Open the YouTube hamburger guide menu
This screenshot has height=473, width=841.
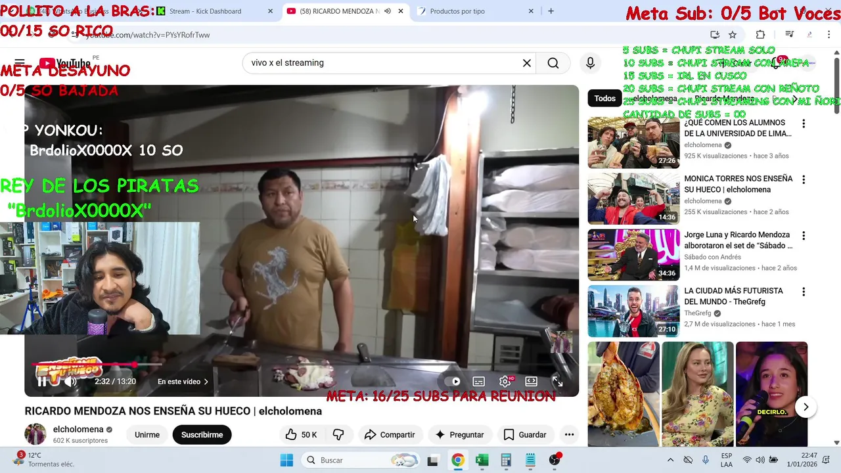(20, 63)
